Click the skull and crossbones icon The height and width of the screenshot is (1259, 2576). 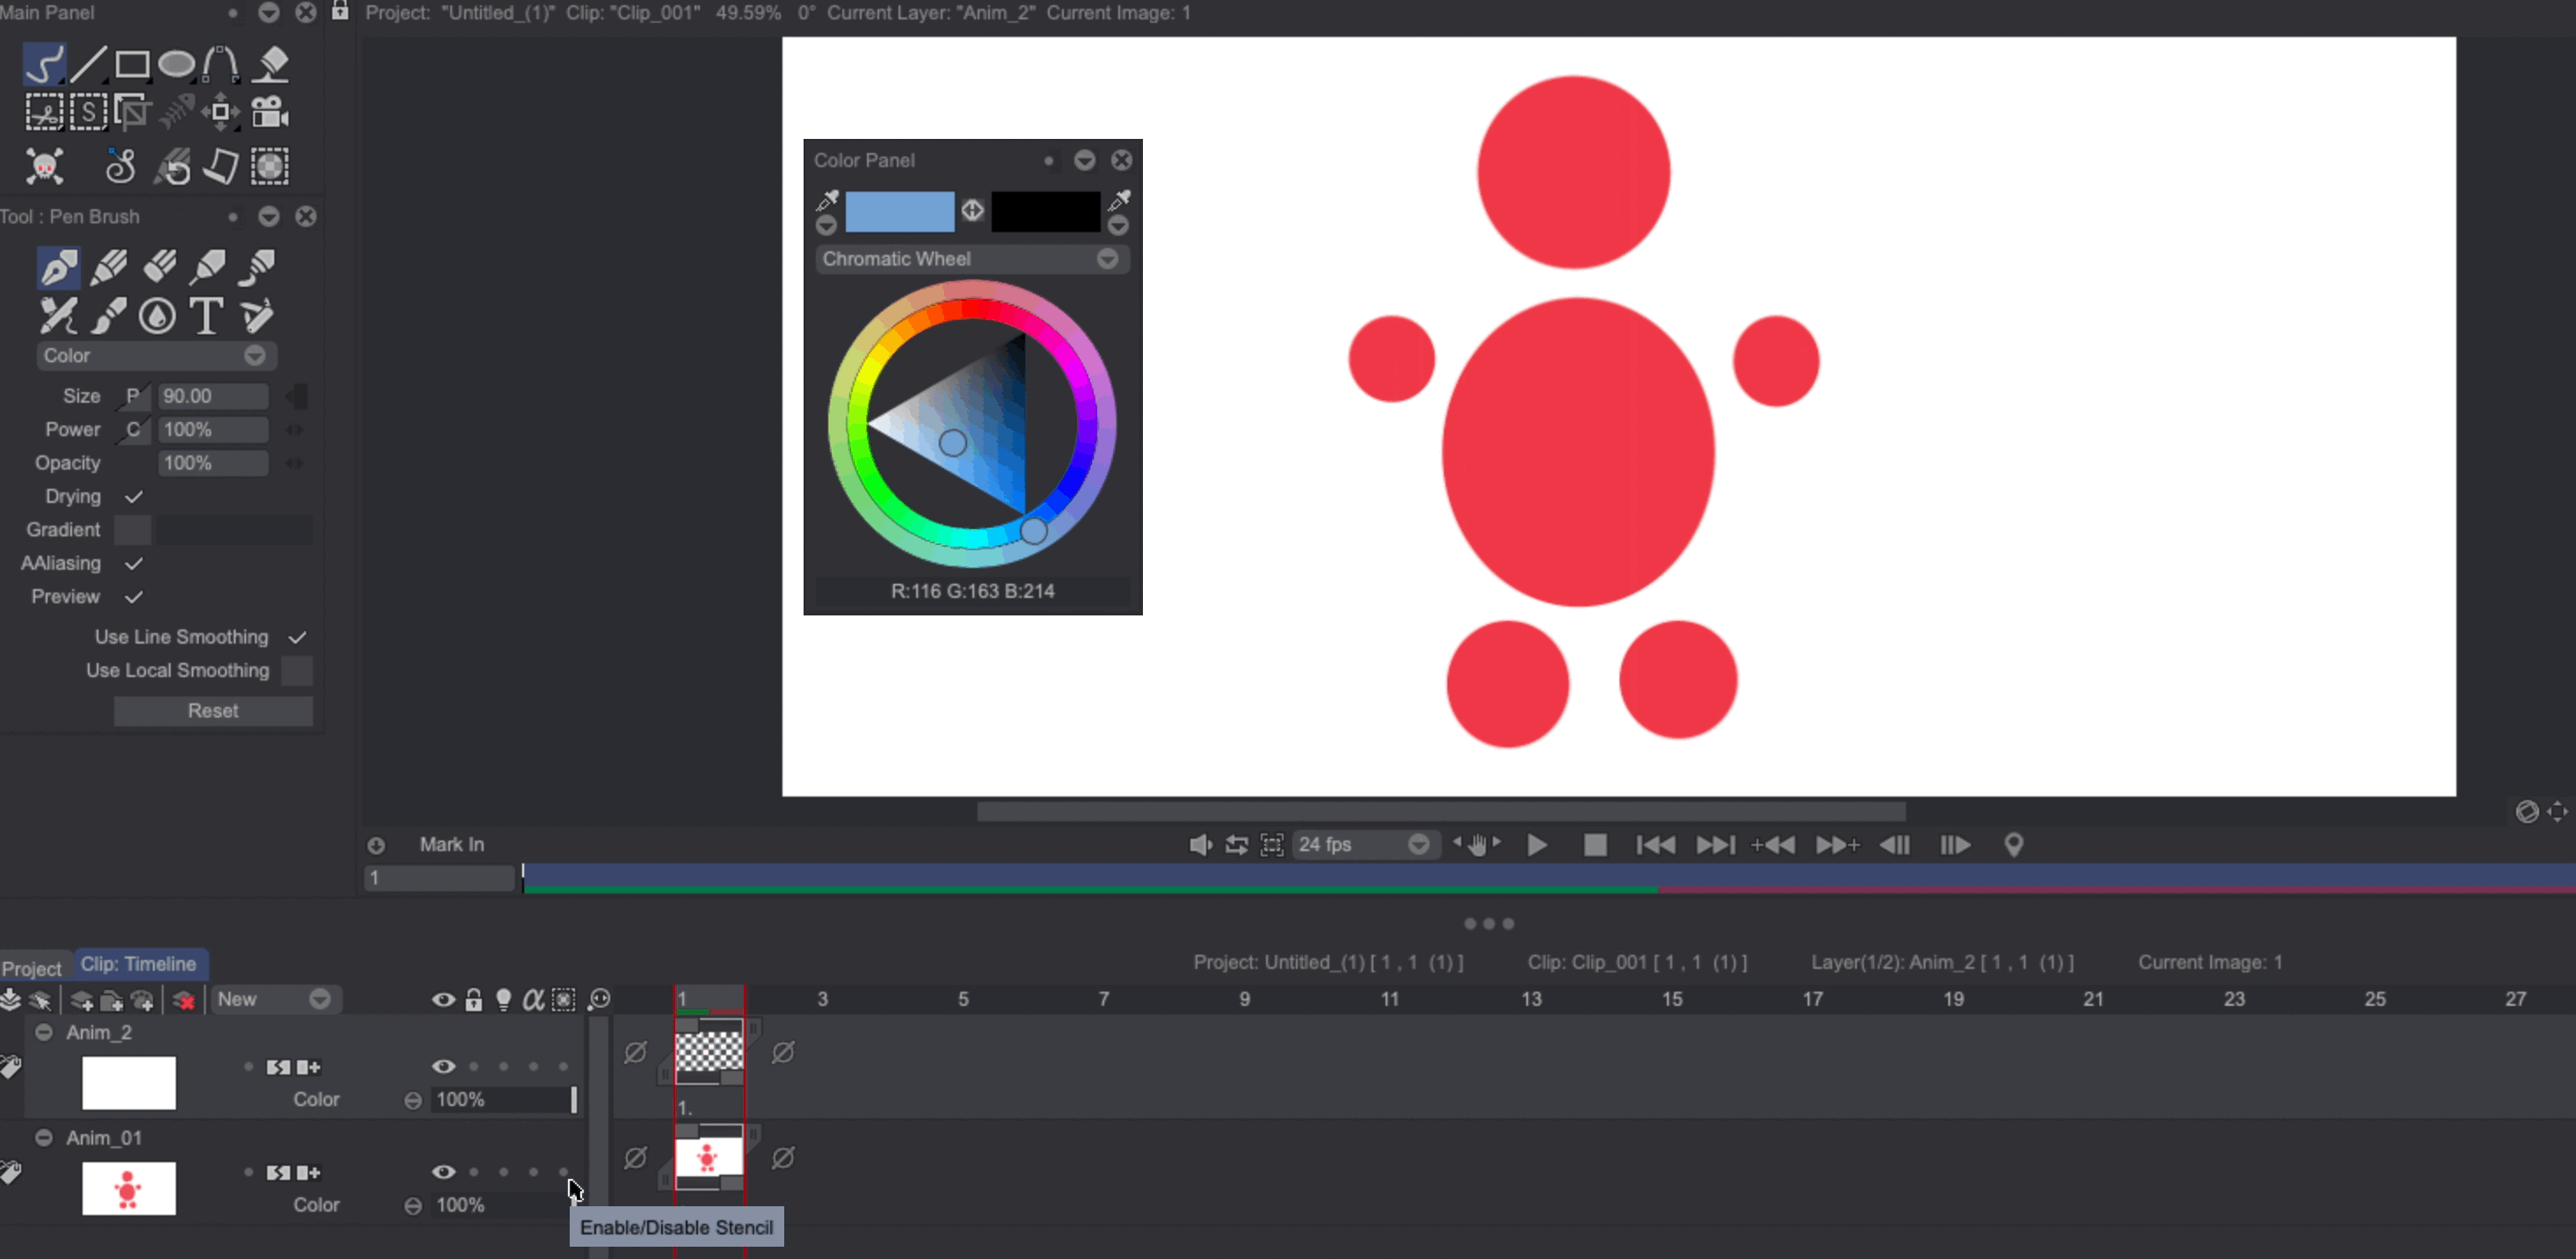click(44, 166)
